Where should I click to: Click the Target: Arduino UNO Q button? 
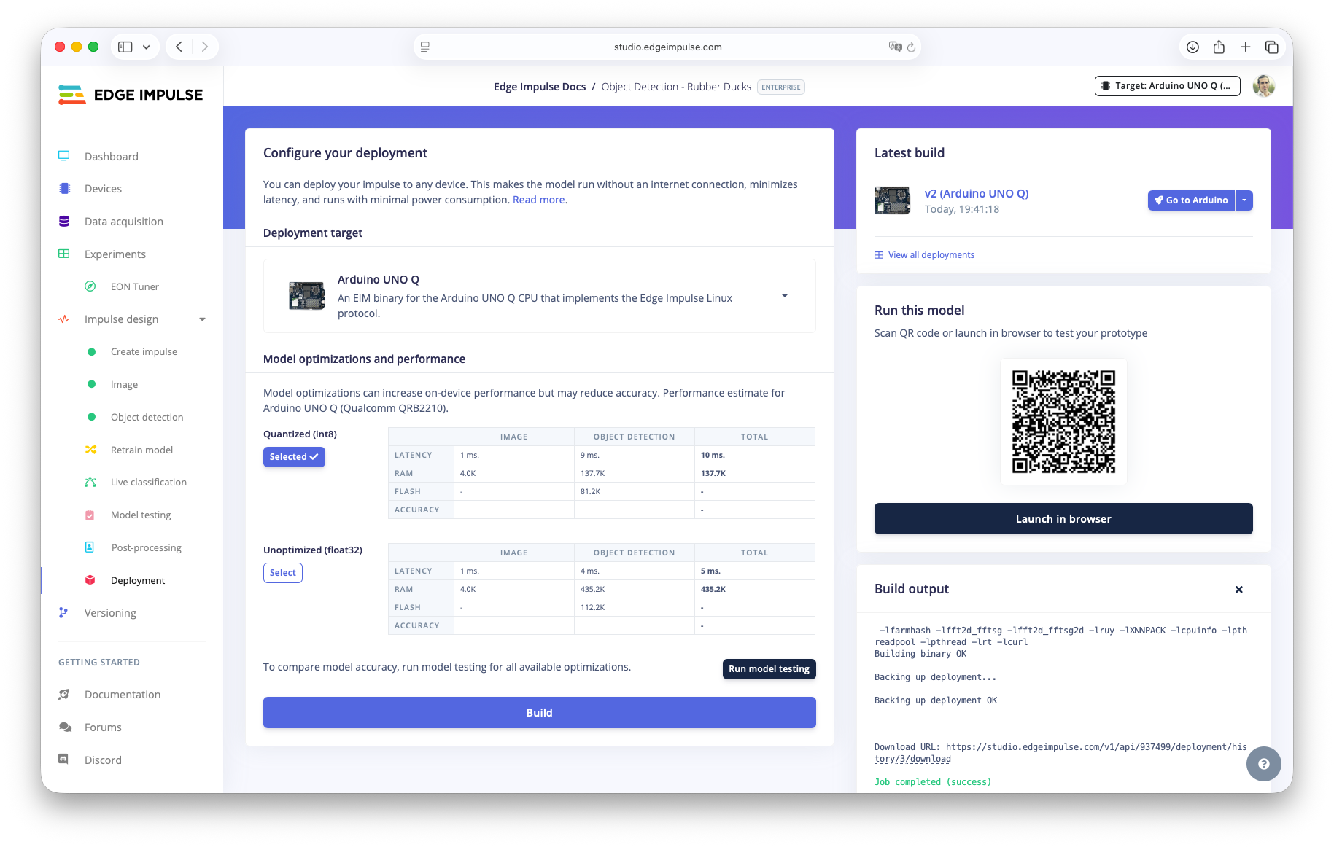pos(1167,86)
